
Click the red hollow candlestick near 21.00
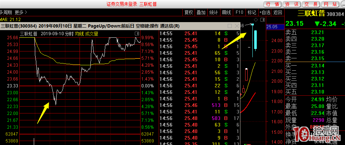click(247, 75)
